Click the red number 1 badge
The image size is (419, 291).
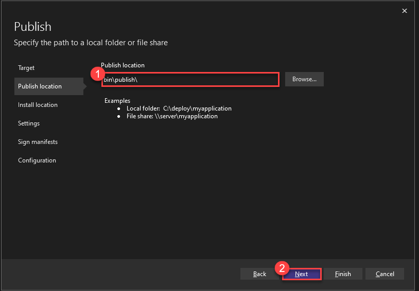pos(95,74)
